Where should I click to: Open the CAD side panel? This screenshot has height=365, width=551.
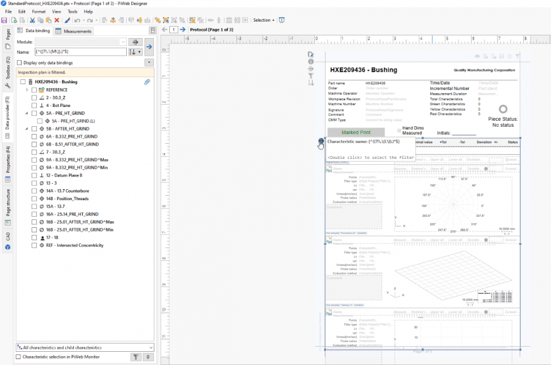click(x=8, y=236)
